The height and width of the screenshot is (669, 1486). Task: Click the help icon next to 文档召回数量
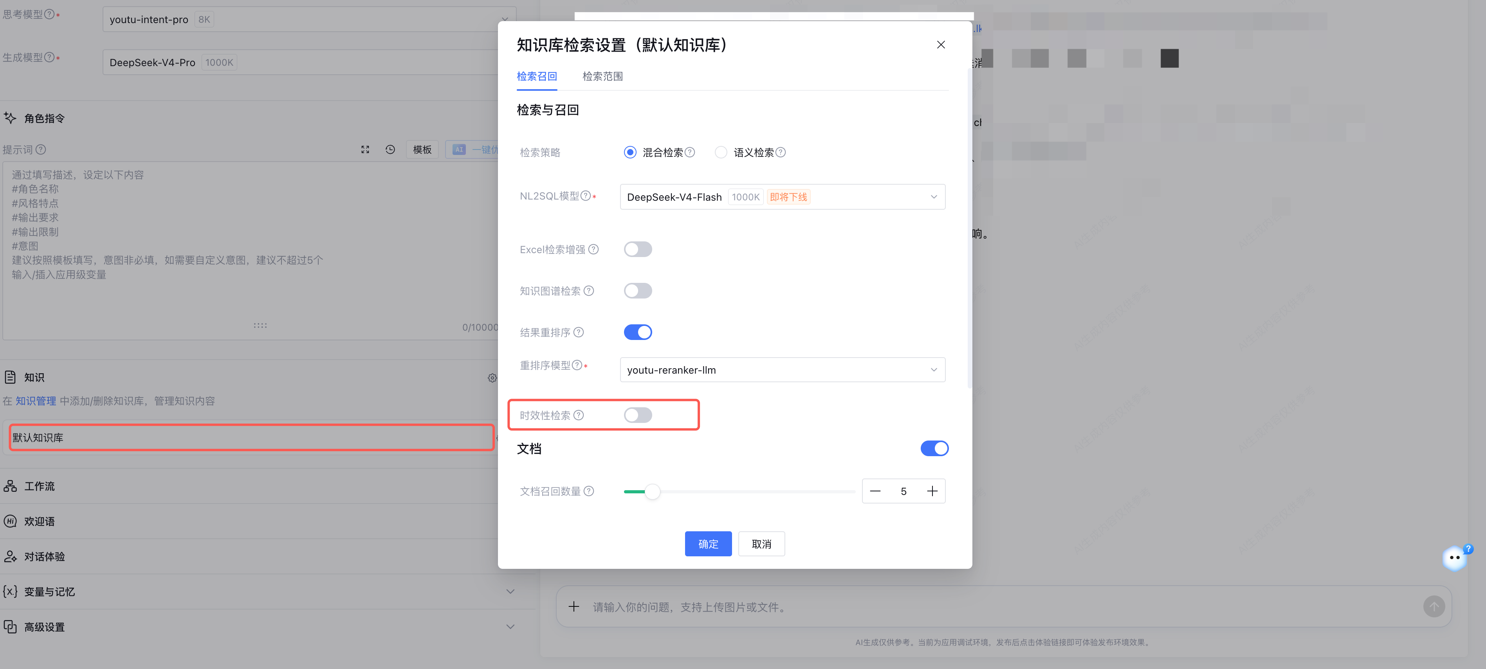pos(589,491)
